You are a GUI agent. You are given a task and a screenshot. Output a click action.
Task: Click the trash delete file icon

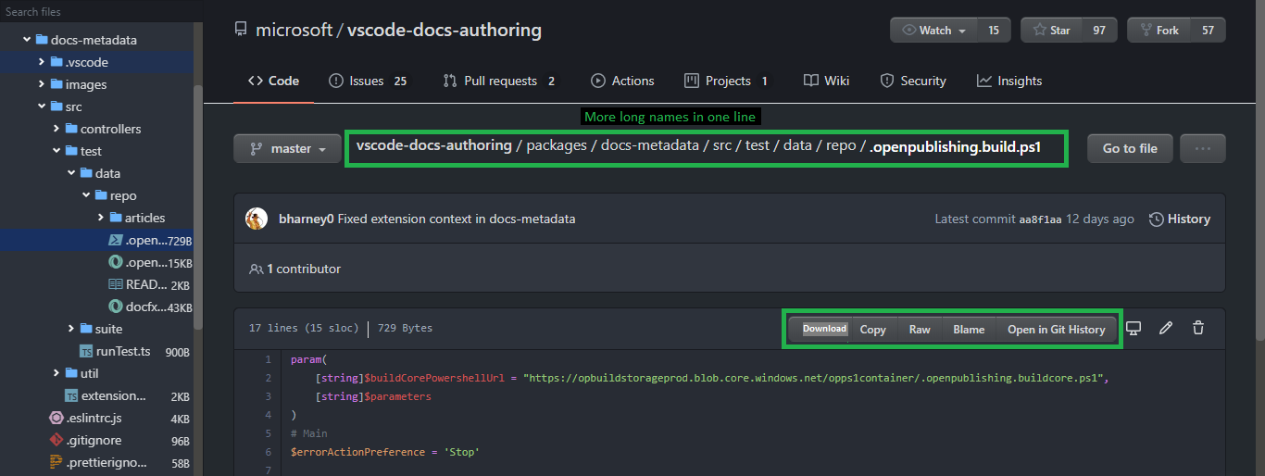[x=1198, y=328]
